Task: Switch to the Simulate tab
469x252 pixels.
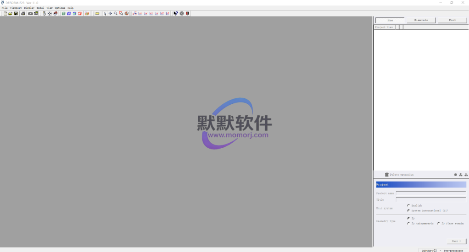Action: coord(421,21)
